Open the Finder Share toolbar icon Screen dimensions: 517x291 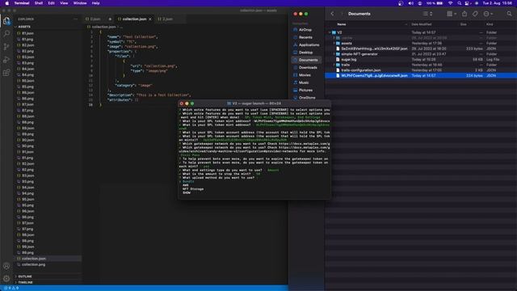(464, 14)
